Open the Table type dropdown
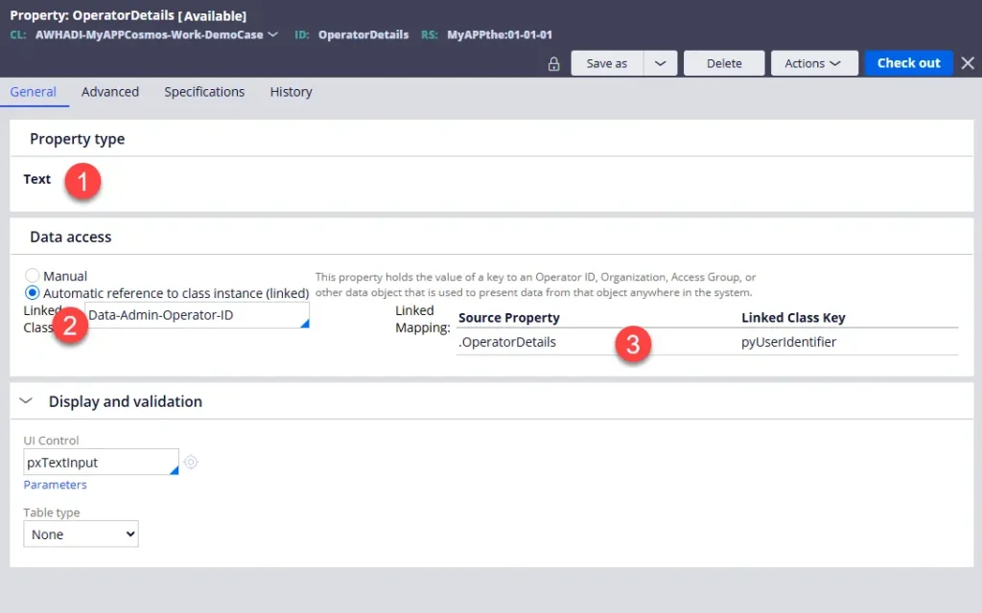 point(81,534)
